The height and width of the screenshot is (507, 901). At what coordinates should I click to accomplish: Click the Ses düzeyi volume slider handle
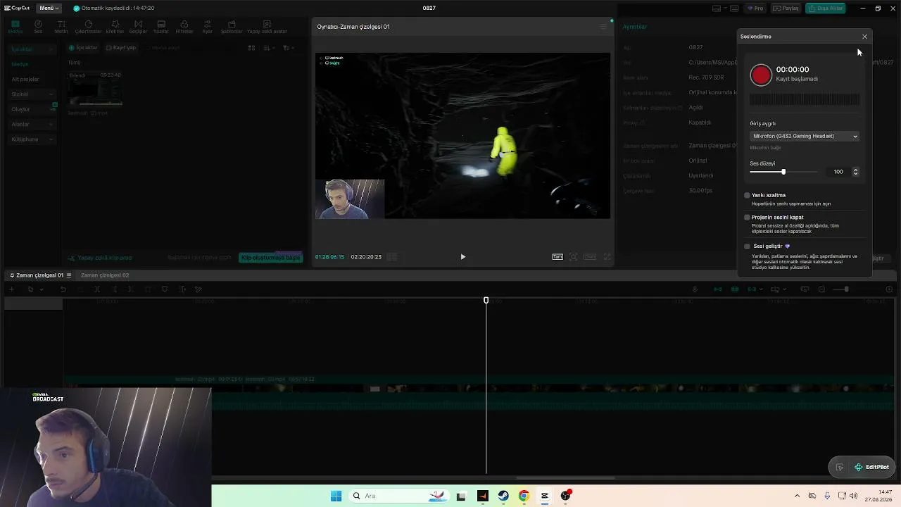pos(783,172)
